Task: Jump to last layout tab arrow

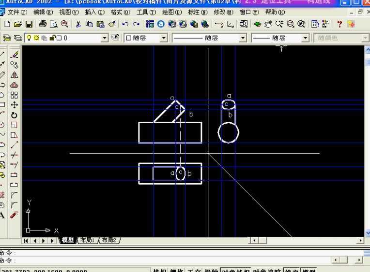Action: point(52,241)
